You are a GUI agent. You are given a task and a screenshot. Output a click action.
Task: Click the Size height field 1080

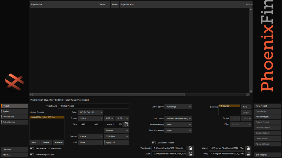click(x=97, y=124)
